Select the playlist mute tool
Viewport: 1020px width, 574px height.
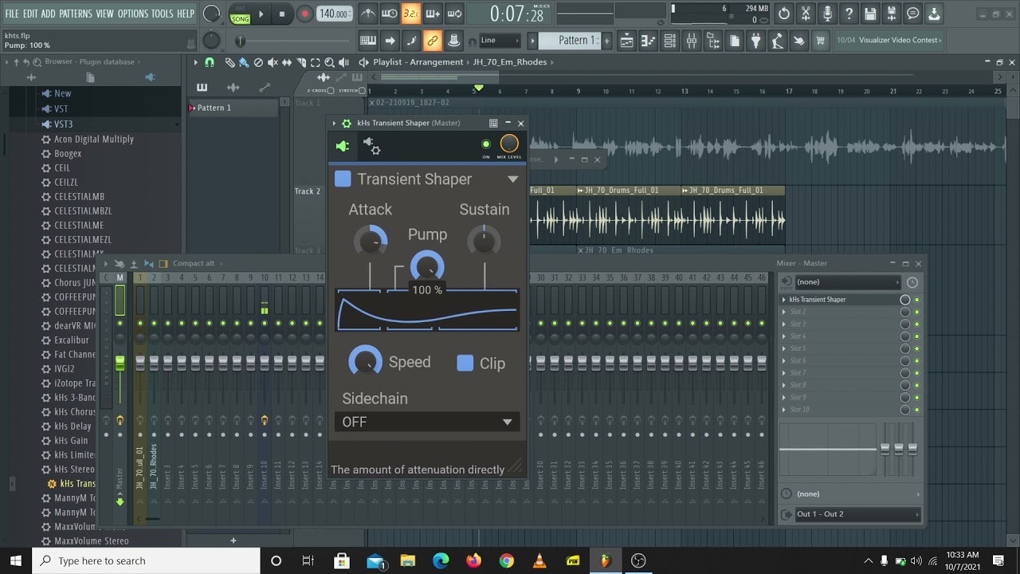point(273,62)
